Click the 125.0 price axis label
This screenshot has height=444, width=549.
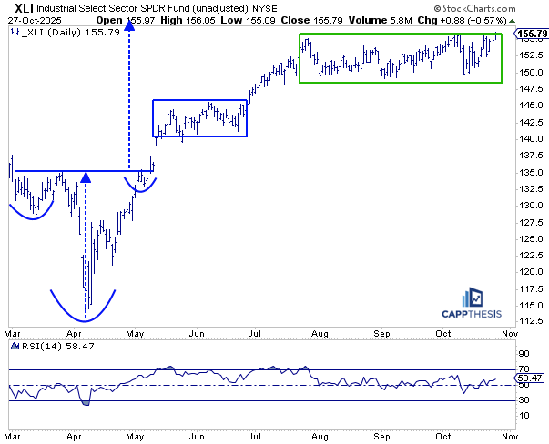pos(532,239)
